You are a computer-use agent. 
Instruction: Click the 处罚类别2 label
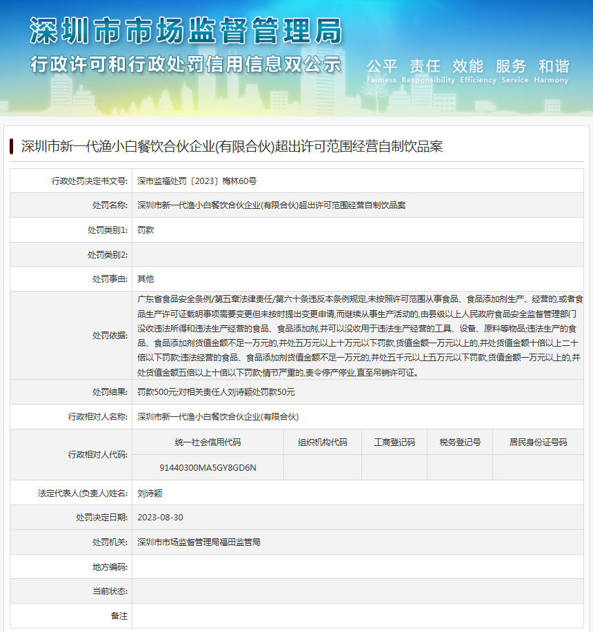click(x=108, y=255)
